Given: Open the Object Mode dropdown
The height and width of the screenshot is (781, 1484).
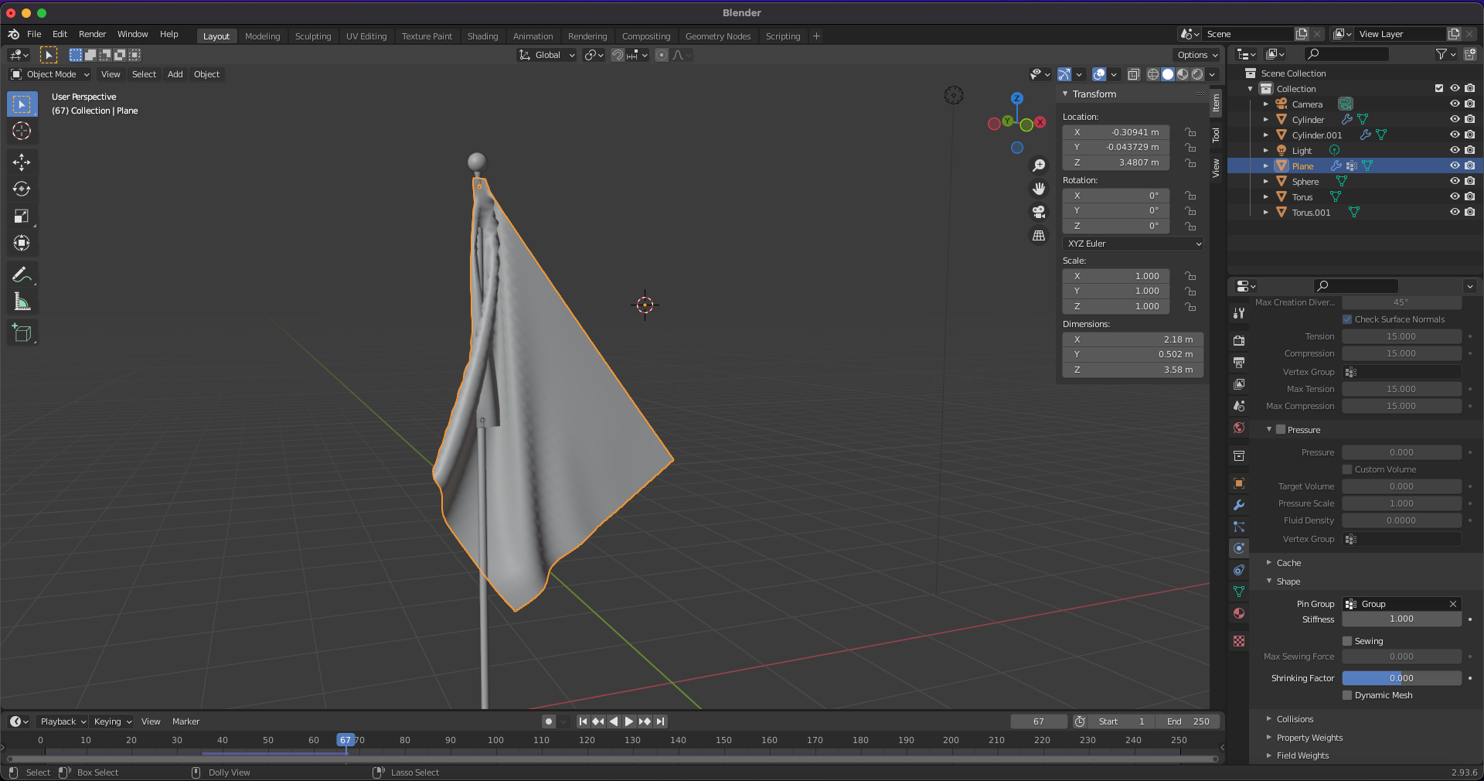Looking at the screenshot, I should point(50,74).
